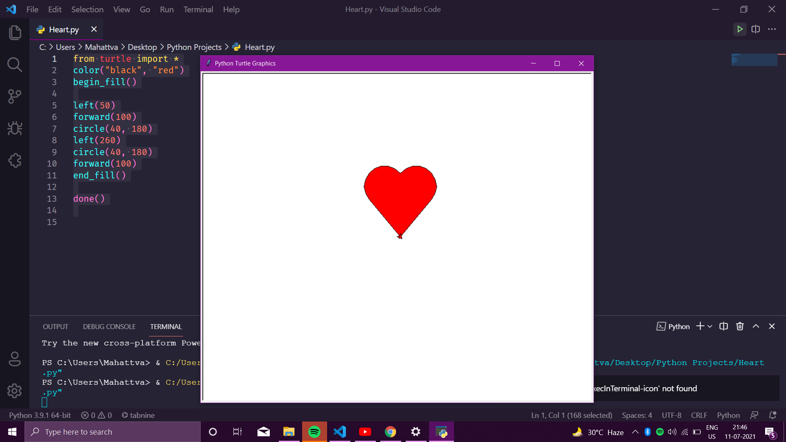Open Split Editor from the title bar
The width and height of the screenshot is (786, 442).
pyautogui.click(x=756, y=29)
